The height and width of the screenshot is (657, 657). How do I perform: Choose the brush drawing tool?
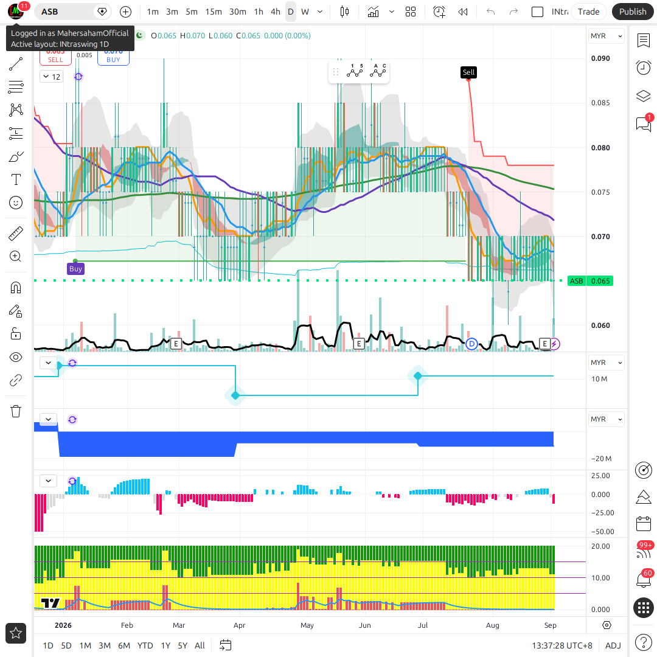(16, 157)
